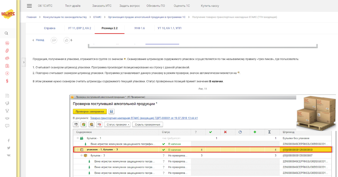Select the упаковок - 1, бутылок - 3 row
Image resolution: width=338 pixels, height=177 pixels.
(x=202, y=149)
